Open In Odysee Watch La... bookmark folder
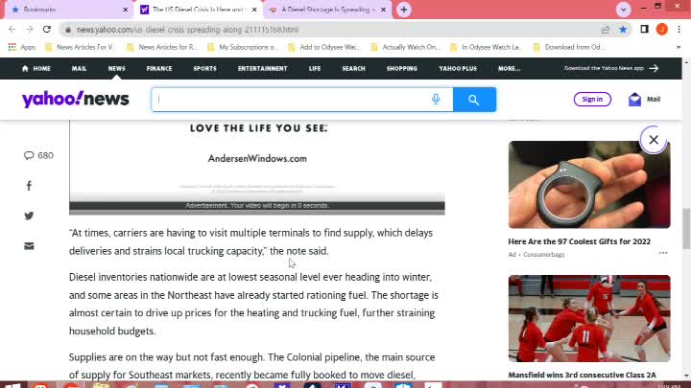The height and width of the screenshot is (388, 691). click(x=486, y=47)
